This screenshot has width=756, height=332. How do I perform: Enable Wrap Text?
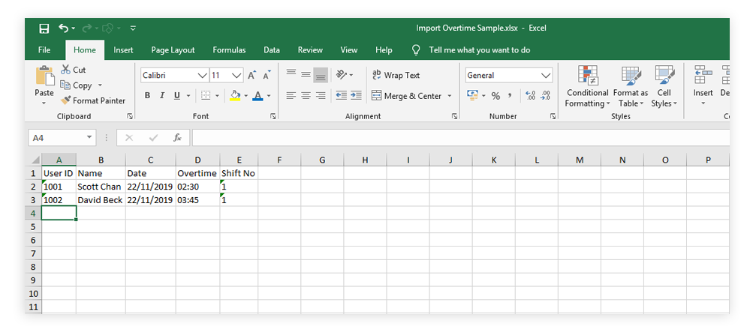click(x=396, y=75)
